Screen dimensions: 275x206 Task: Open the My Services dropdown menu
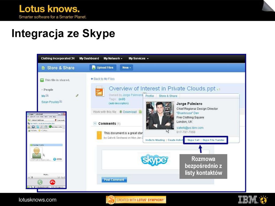pos(139,58)
